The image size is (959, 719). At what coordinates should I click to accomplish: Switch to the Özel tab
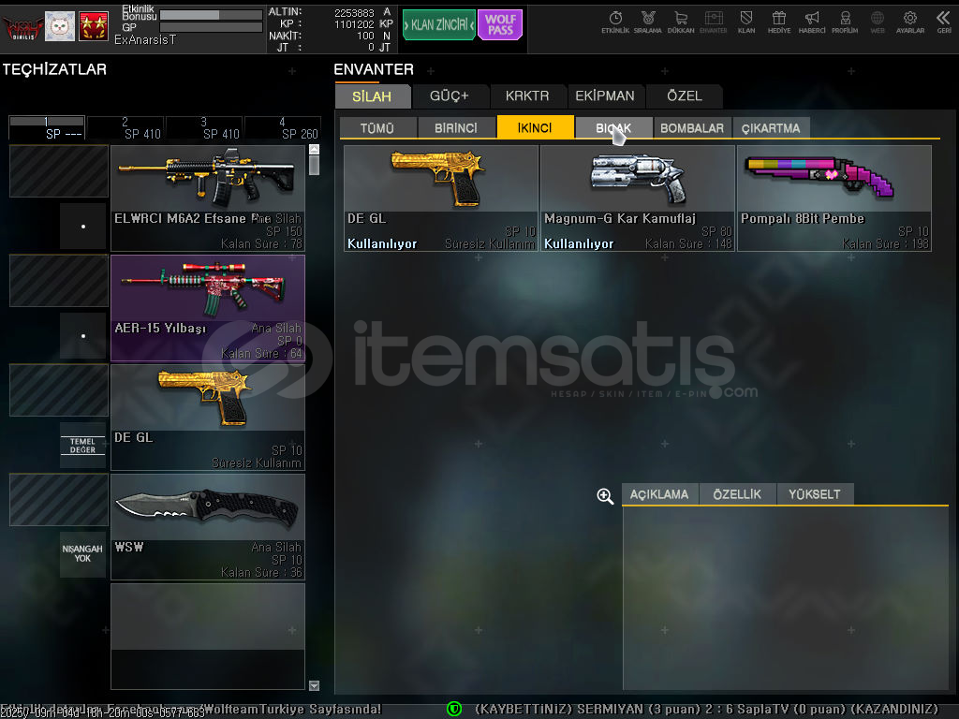coord(685,96)
